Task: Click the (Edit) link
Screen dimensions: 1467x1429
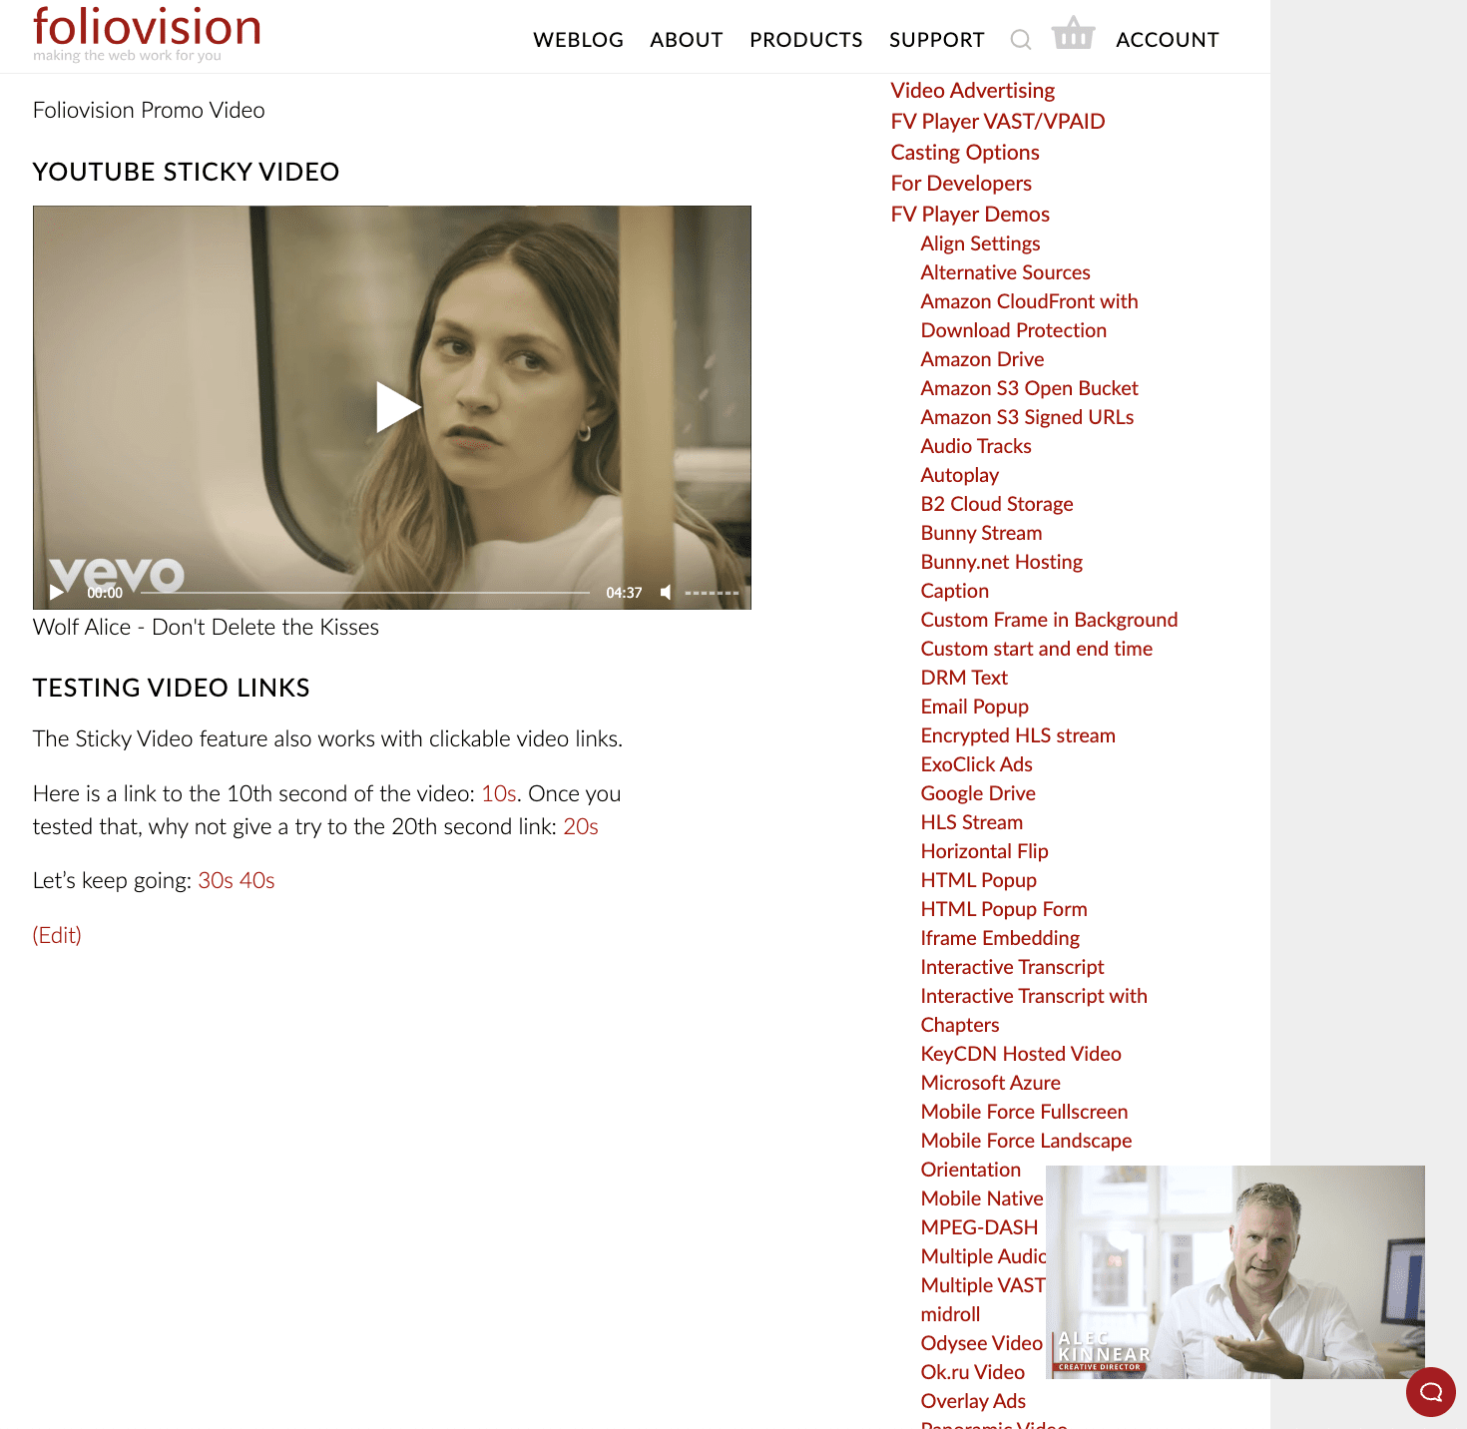Action: click(57, 935)
